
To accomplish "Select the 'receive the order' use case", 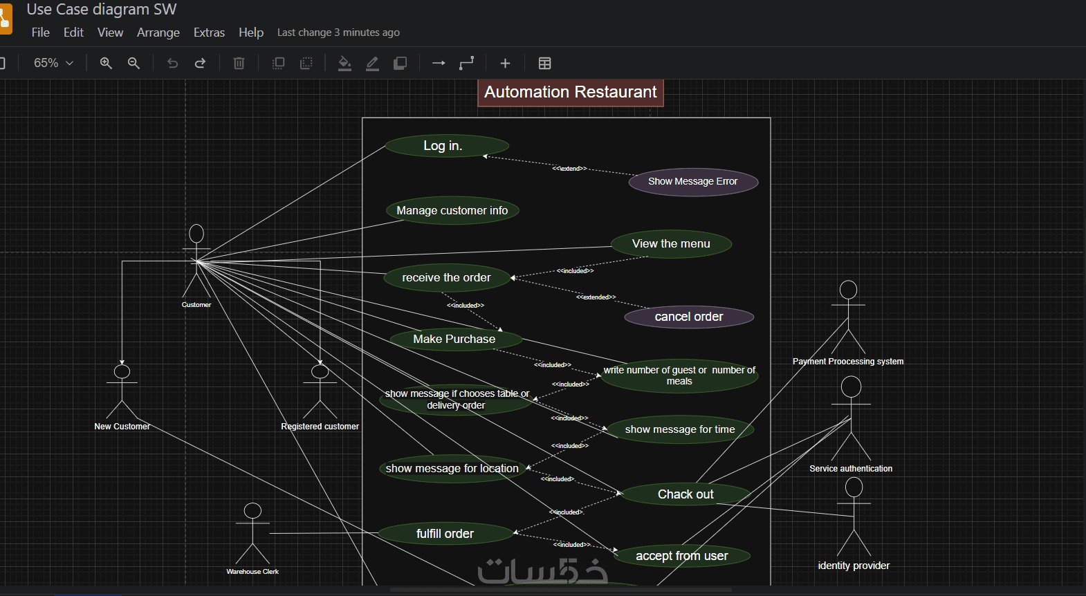I will click(447, 278).
